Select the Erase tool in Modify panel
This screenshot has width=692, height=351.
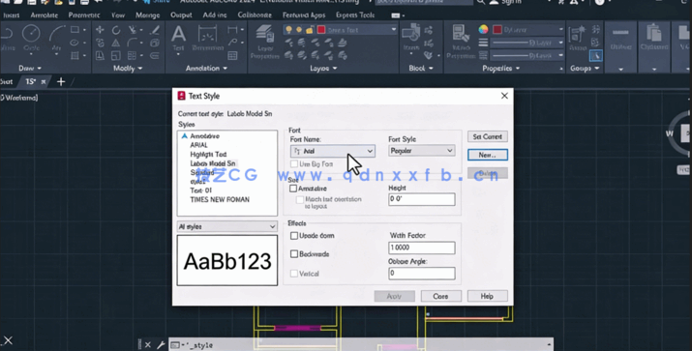(x=155, y=30)
